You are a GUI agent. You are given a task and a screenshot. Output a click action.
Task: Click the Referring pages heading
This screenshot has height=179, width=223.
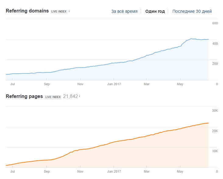(24, 96)
